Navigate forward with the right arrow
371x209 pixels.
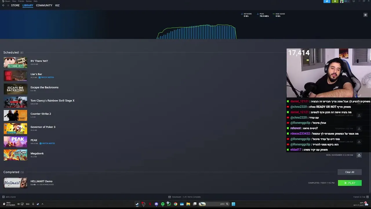8,5
